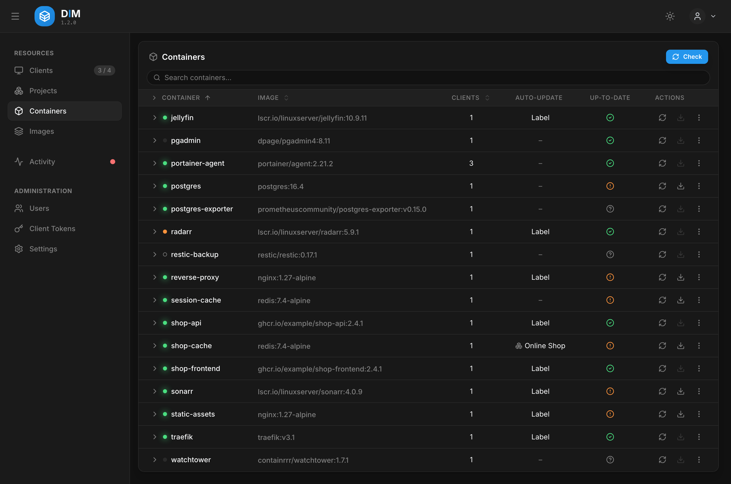Expand the radarr row
This screenshot has height=484, width=731.
coord(155,232)
